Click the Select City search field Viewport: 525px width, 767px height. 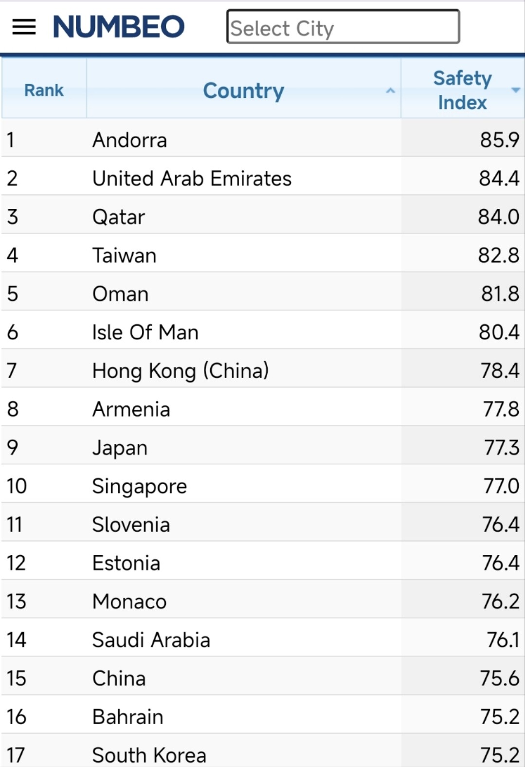343,27
